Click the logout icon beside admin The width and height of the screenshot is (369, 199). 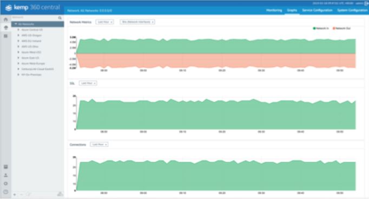366,3
